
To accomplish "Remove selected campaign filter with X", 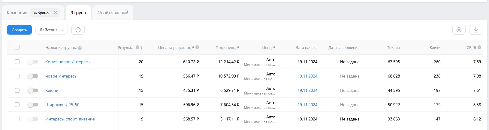I will point(55,13).
